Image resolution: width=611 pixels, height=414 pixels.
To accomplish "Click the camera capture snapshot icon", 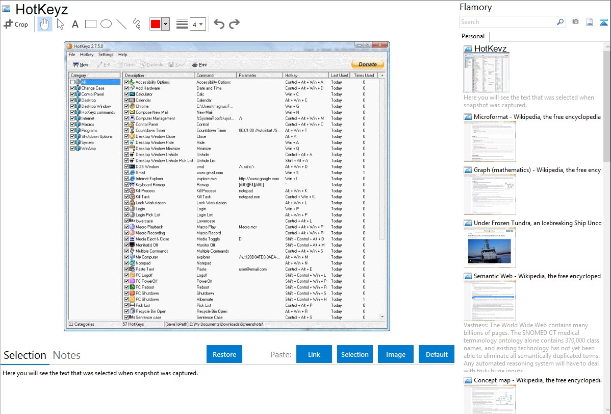I will coord(575,22).
